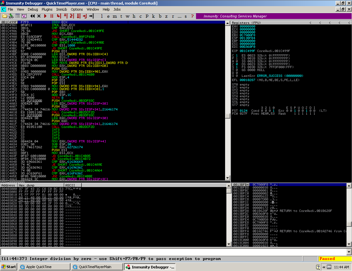Screen dimensions: 352x271
Task: Show windows with the 'w' button
Action: coord(128,16)
